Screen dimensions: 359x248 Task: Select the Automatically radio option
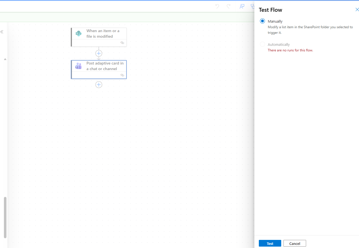point(262,44)
